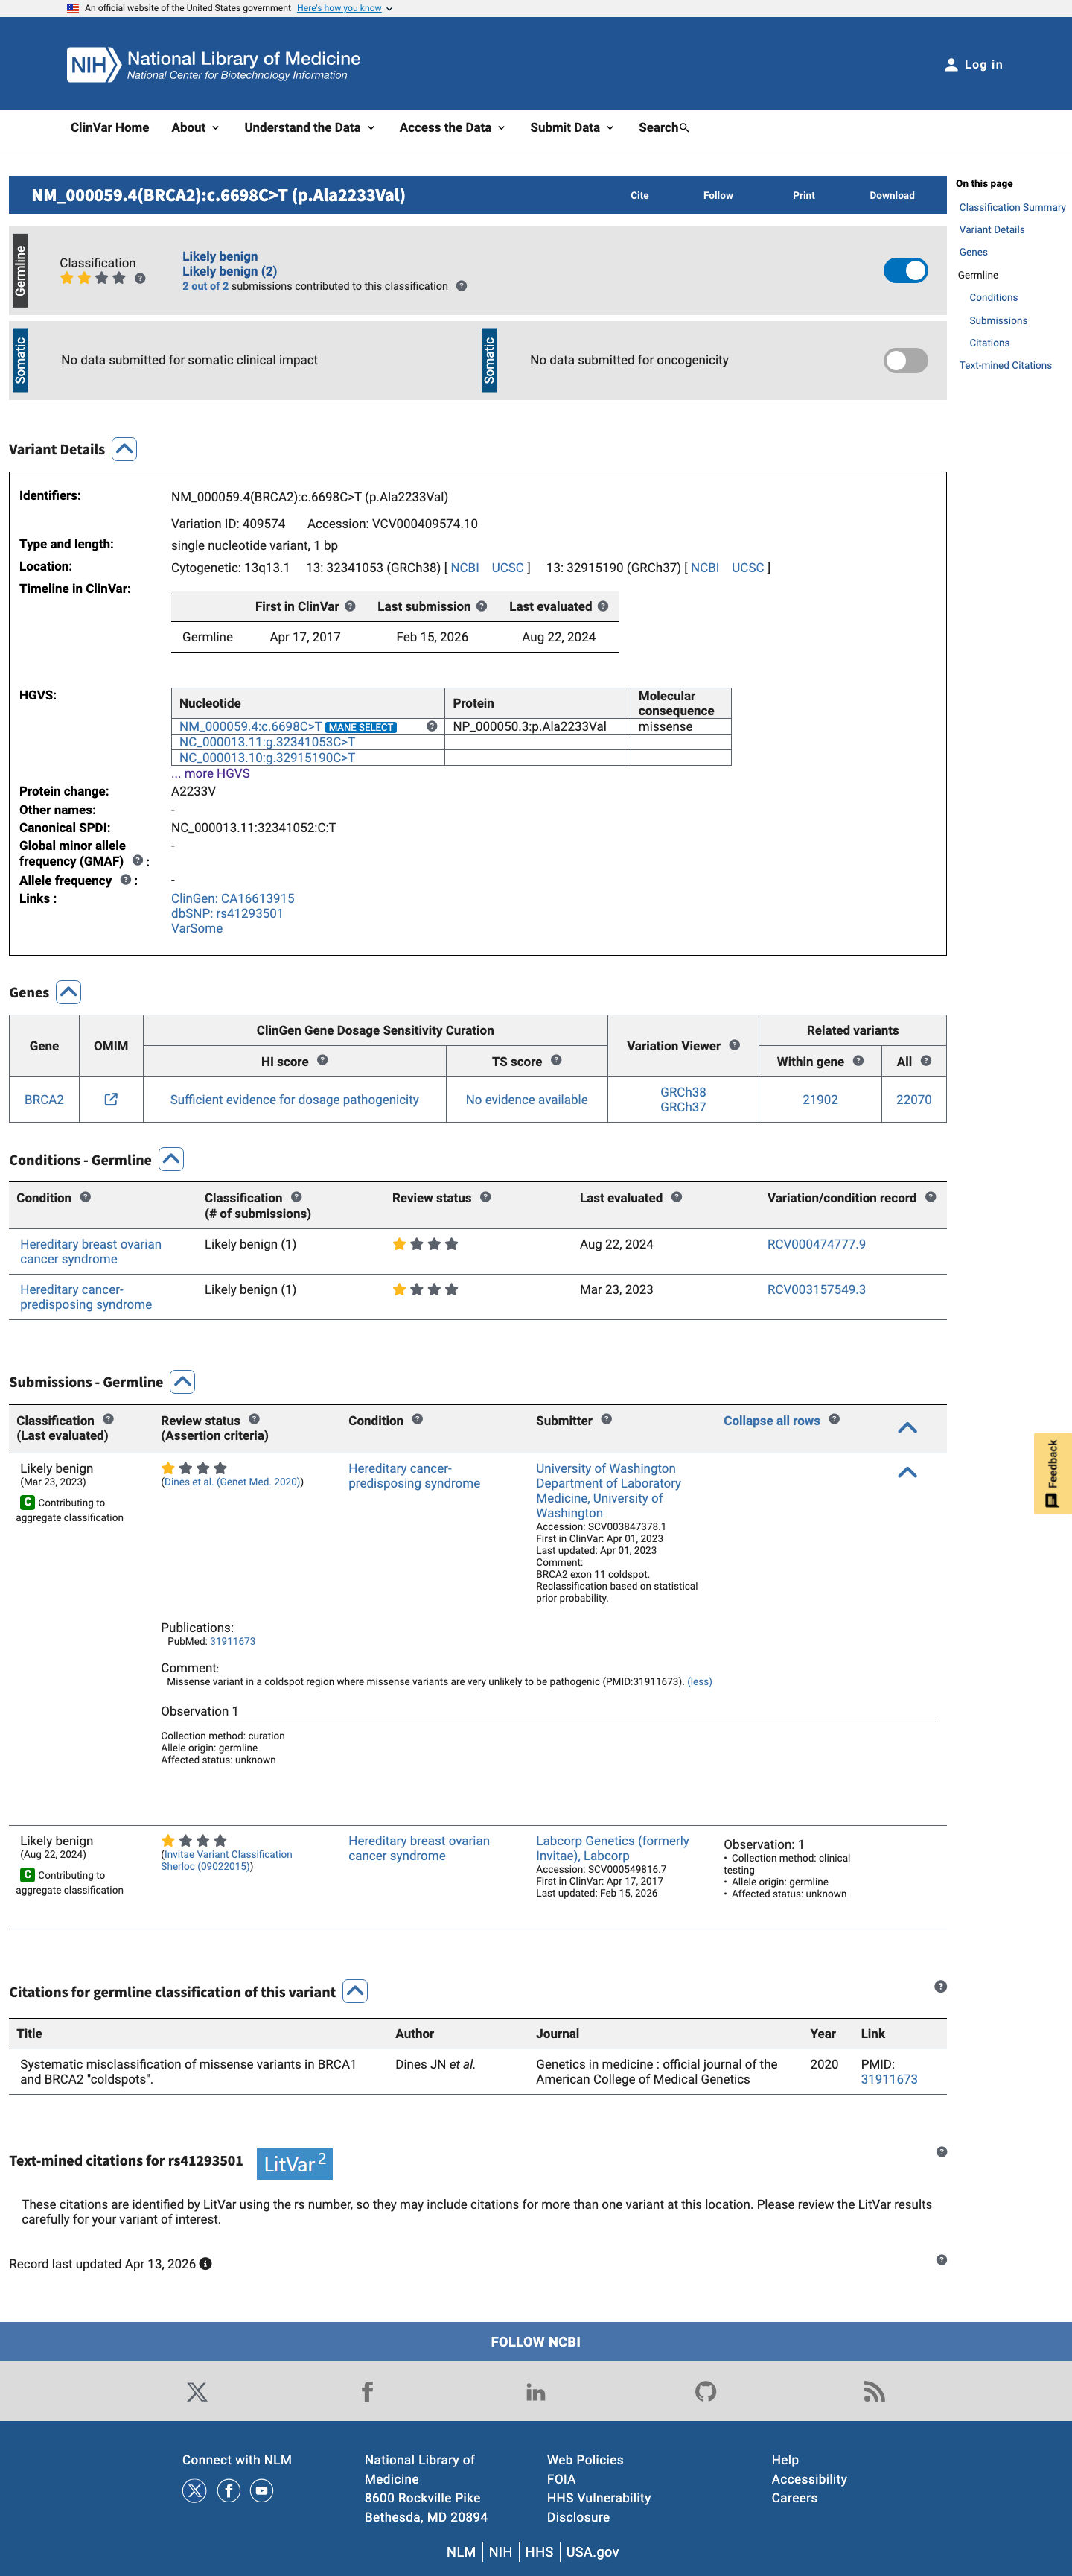Click help icon beside Classification stars
The height and width of the screenshot is (2576, 1072).
[140, 279]
